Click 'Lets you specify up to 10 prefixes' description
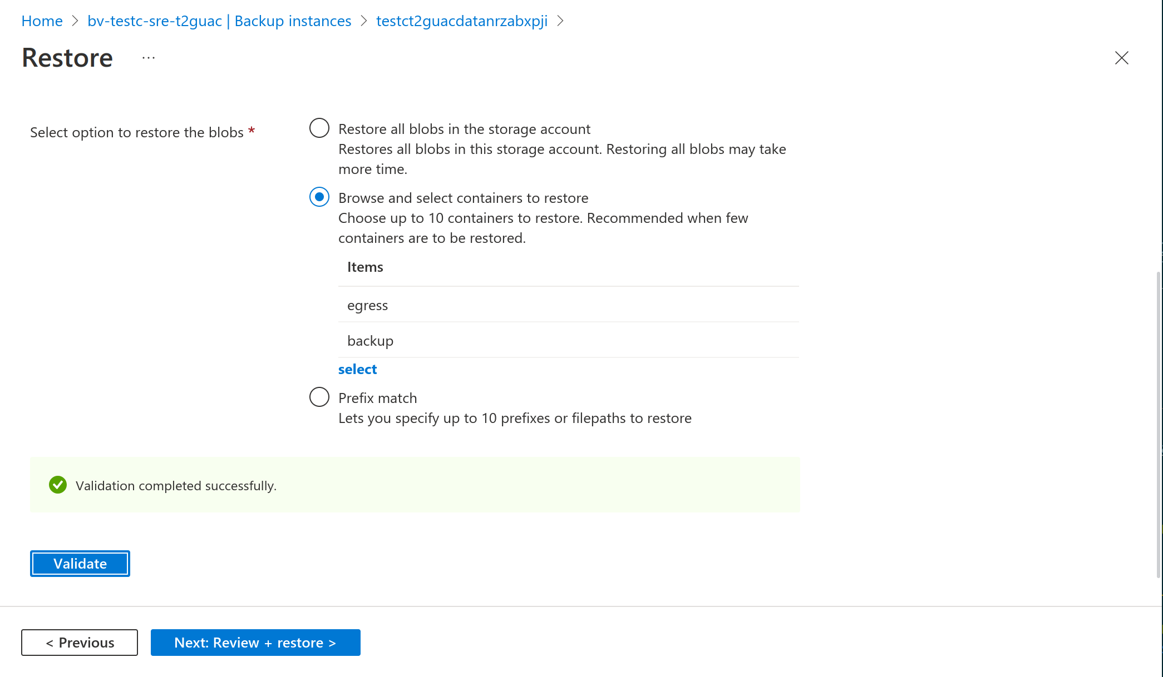 pos(515,418)
